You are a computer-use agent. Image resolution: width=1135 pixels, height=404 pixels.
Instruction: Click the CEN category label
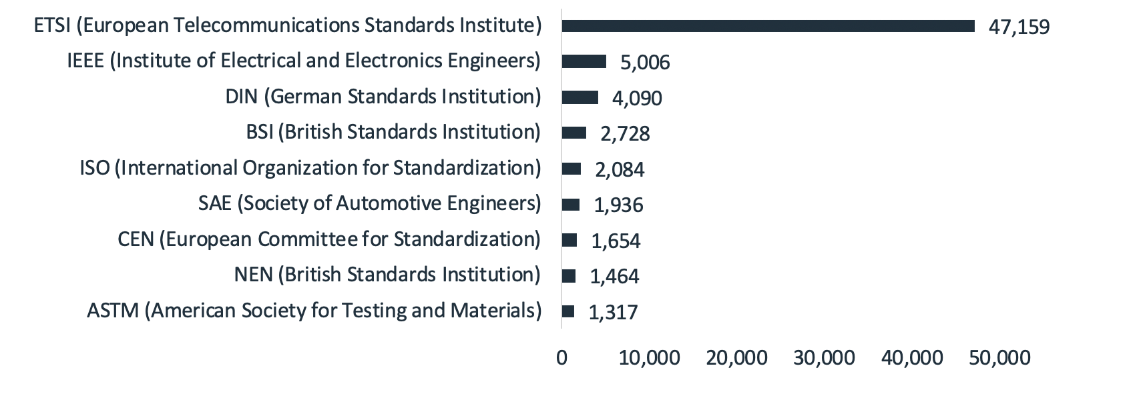(329, 239)
